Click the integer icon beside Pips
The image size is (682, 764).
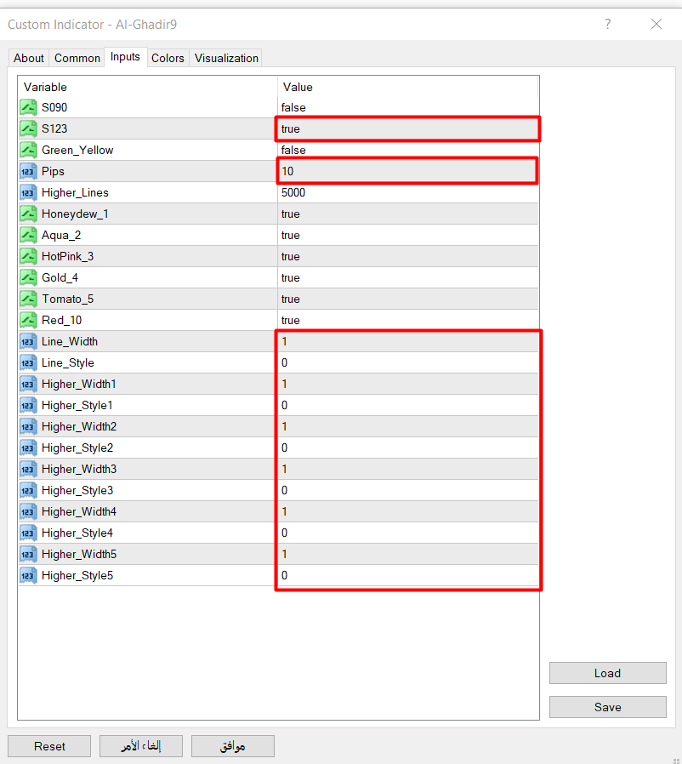tap(28, 171)
